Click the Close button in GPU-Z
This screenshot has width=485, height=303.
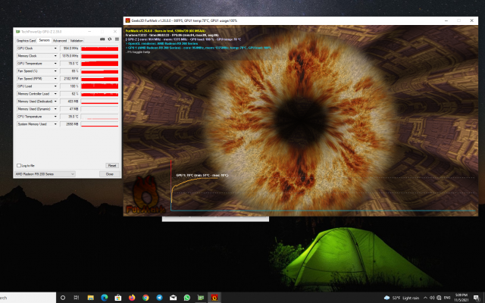coord(109,174)
